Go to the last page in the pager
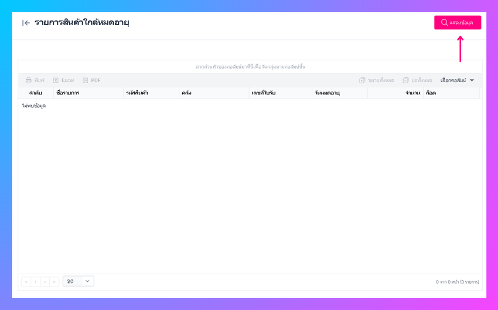Screen dimensions: 498x310 pos(54,282)
